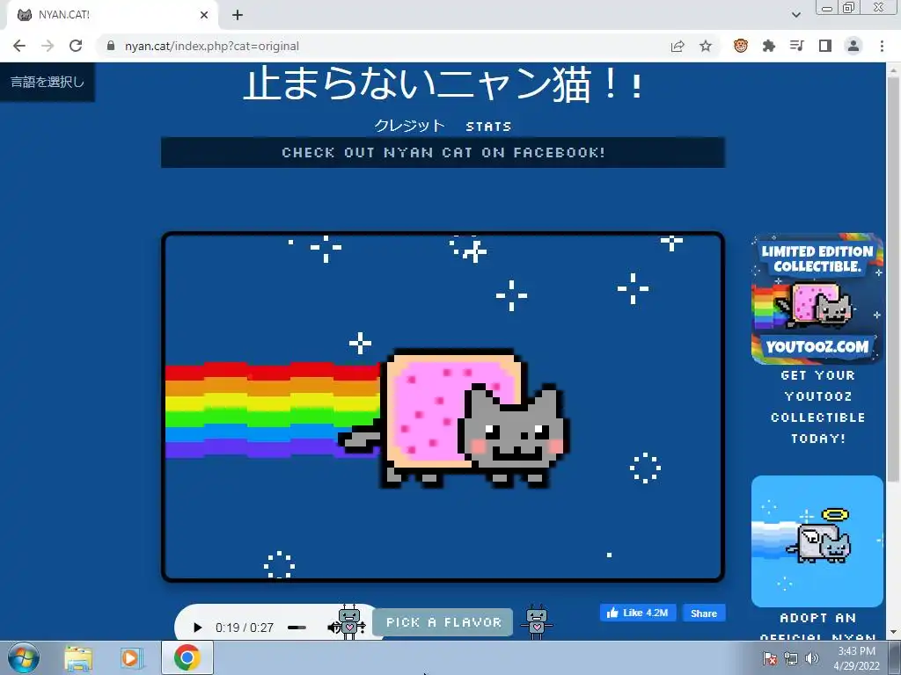Image resolution: width=901 pixels, height=675 pixels.
Task: Click the 0:19 / 0:27 time readout
Action: coord(245,628)
